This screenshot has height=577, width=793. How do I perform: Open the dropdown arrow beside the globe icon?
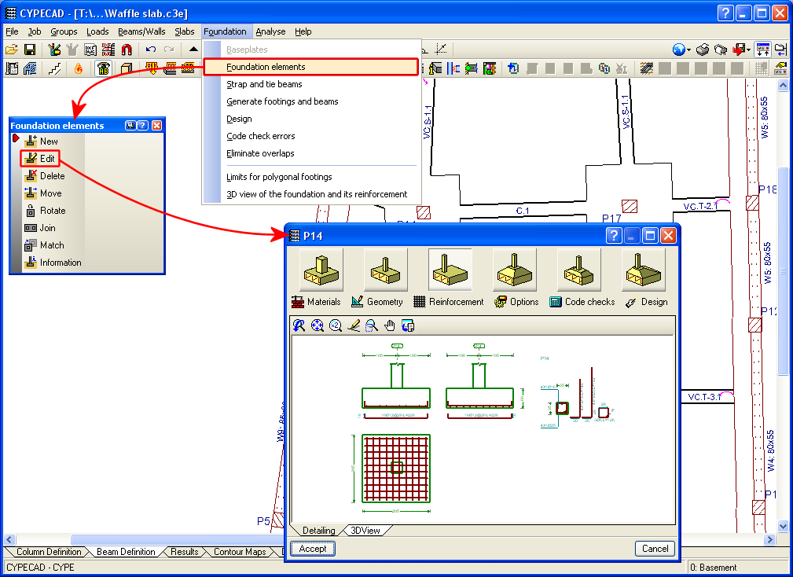688,50
